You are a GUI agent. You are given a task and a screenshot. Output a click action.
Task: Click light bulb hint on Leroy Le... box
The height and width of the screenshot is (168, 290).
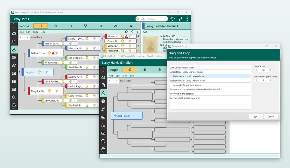(39, 72)
